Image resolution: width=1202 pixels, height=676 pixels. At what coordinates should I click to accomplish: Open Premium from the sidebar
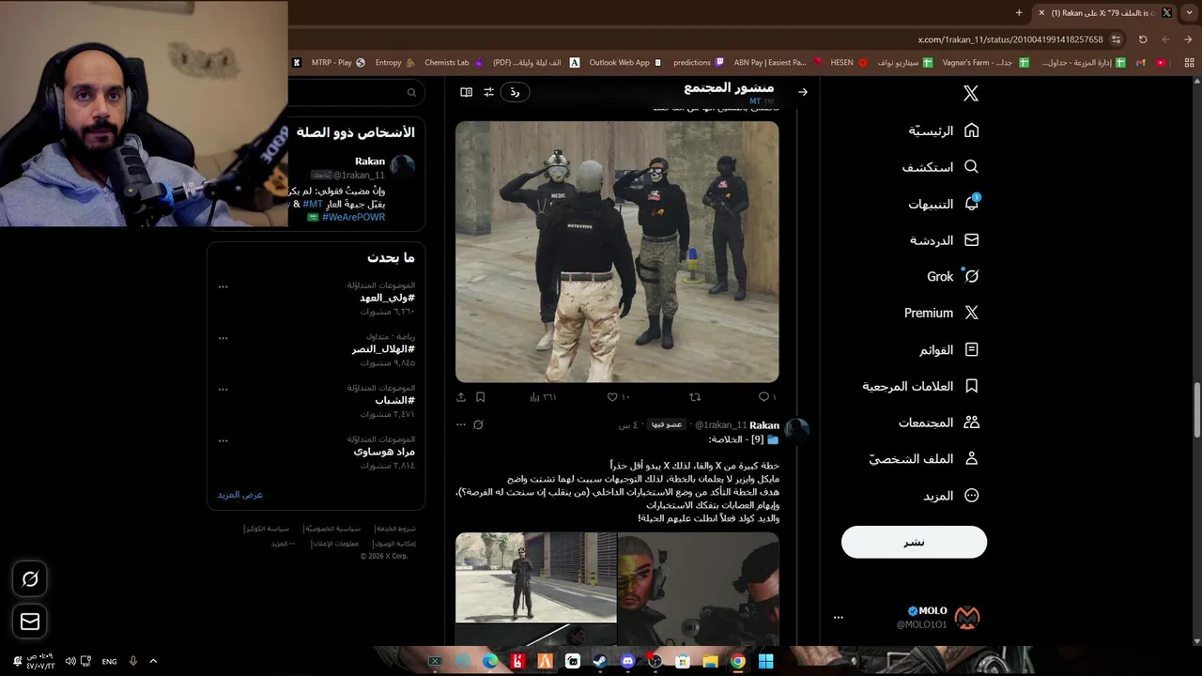pyautogui.click(x=942, y=313)
